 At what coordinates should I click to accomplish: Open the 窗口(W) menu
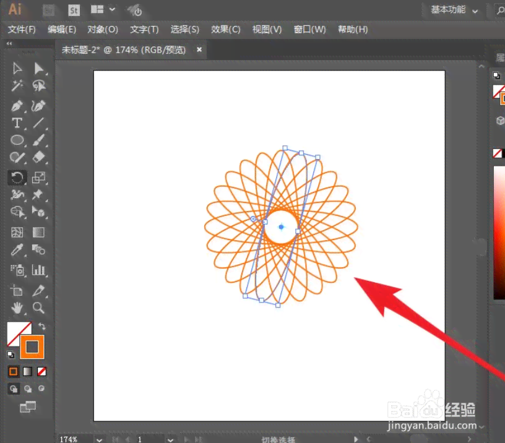click(310, 30)
